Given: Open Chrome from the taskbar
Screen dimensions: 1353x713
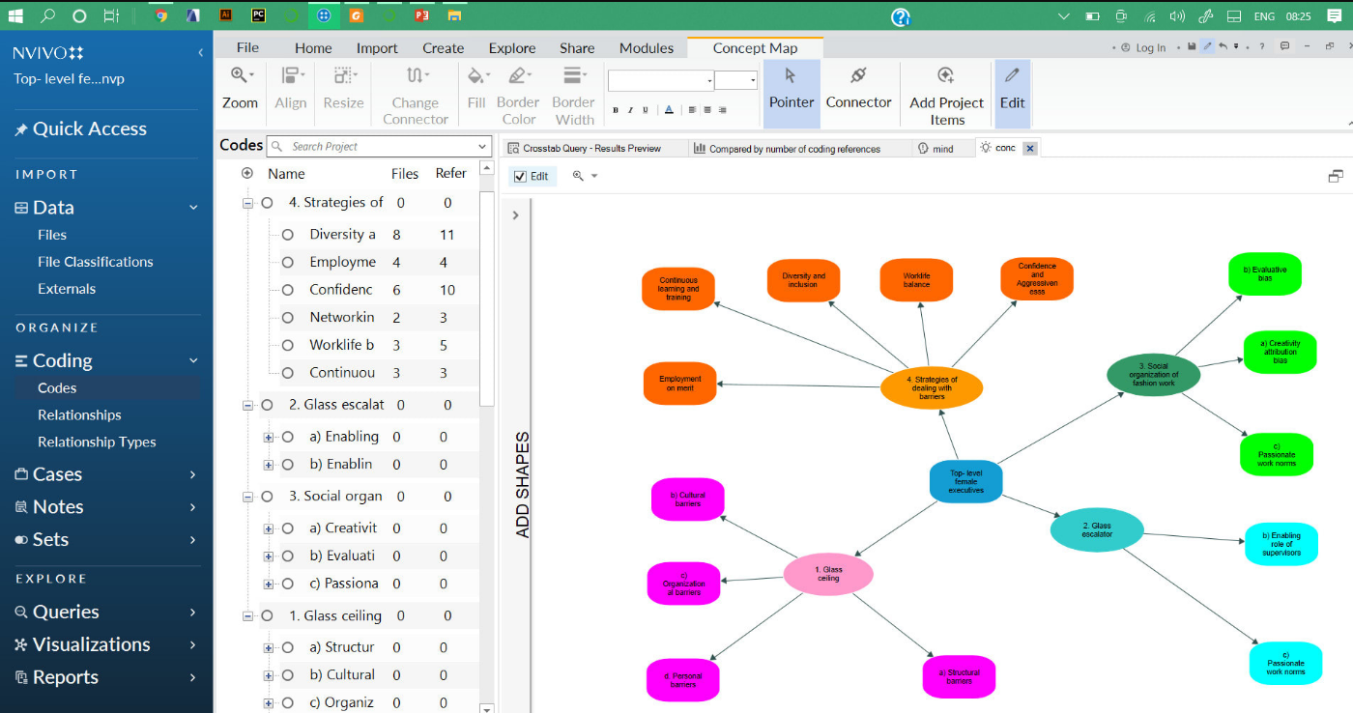Looking at the screenshot, I should pyautogui.click(x=161, y=15).
